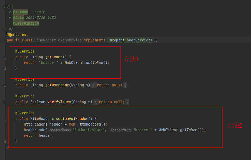Click the fold arrow beside the /** Javadoc line
251x160 pixels.
pos(5,7)
